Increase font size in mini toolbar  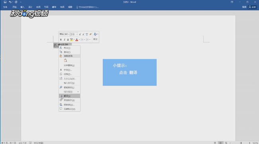point(80,34)
